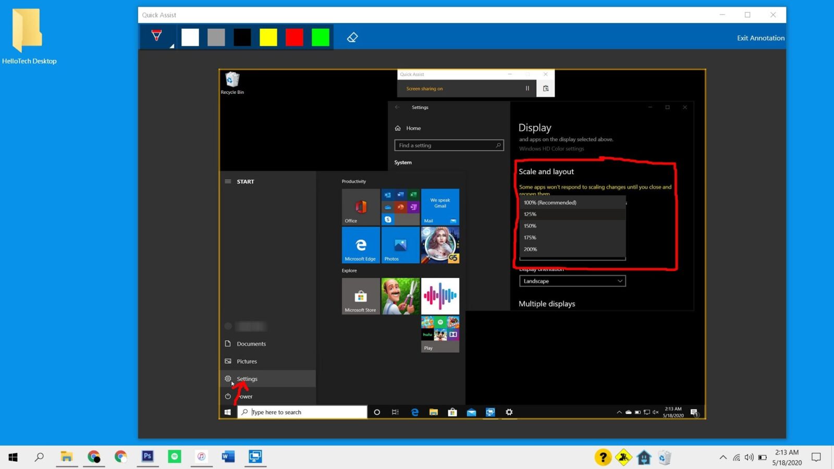Open the Microsoft Store tile

[361, 297]
